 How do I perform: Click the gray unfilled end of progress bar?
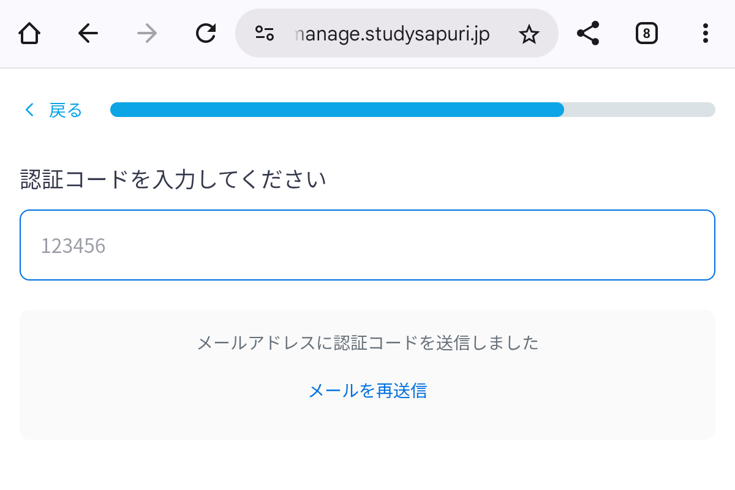(x=639, y=110)
